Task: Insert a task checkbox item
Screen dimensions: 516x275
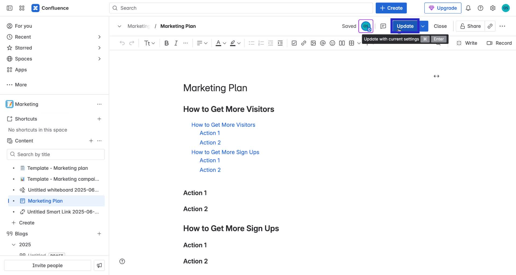Action: point(294,43)
